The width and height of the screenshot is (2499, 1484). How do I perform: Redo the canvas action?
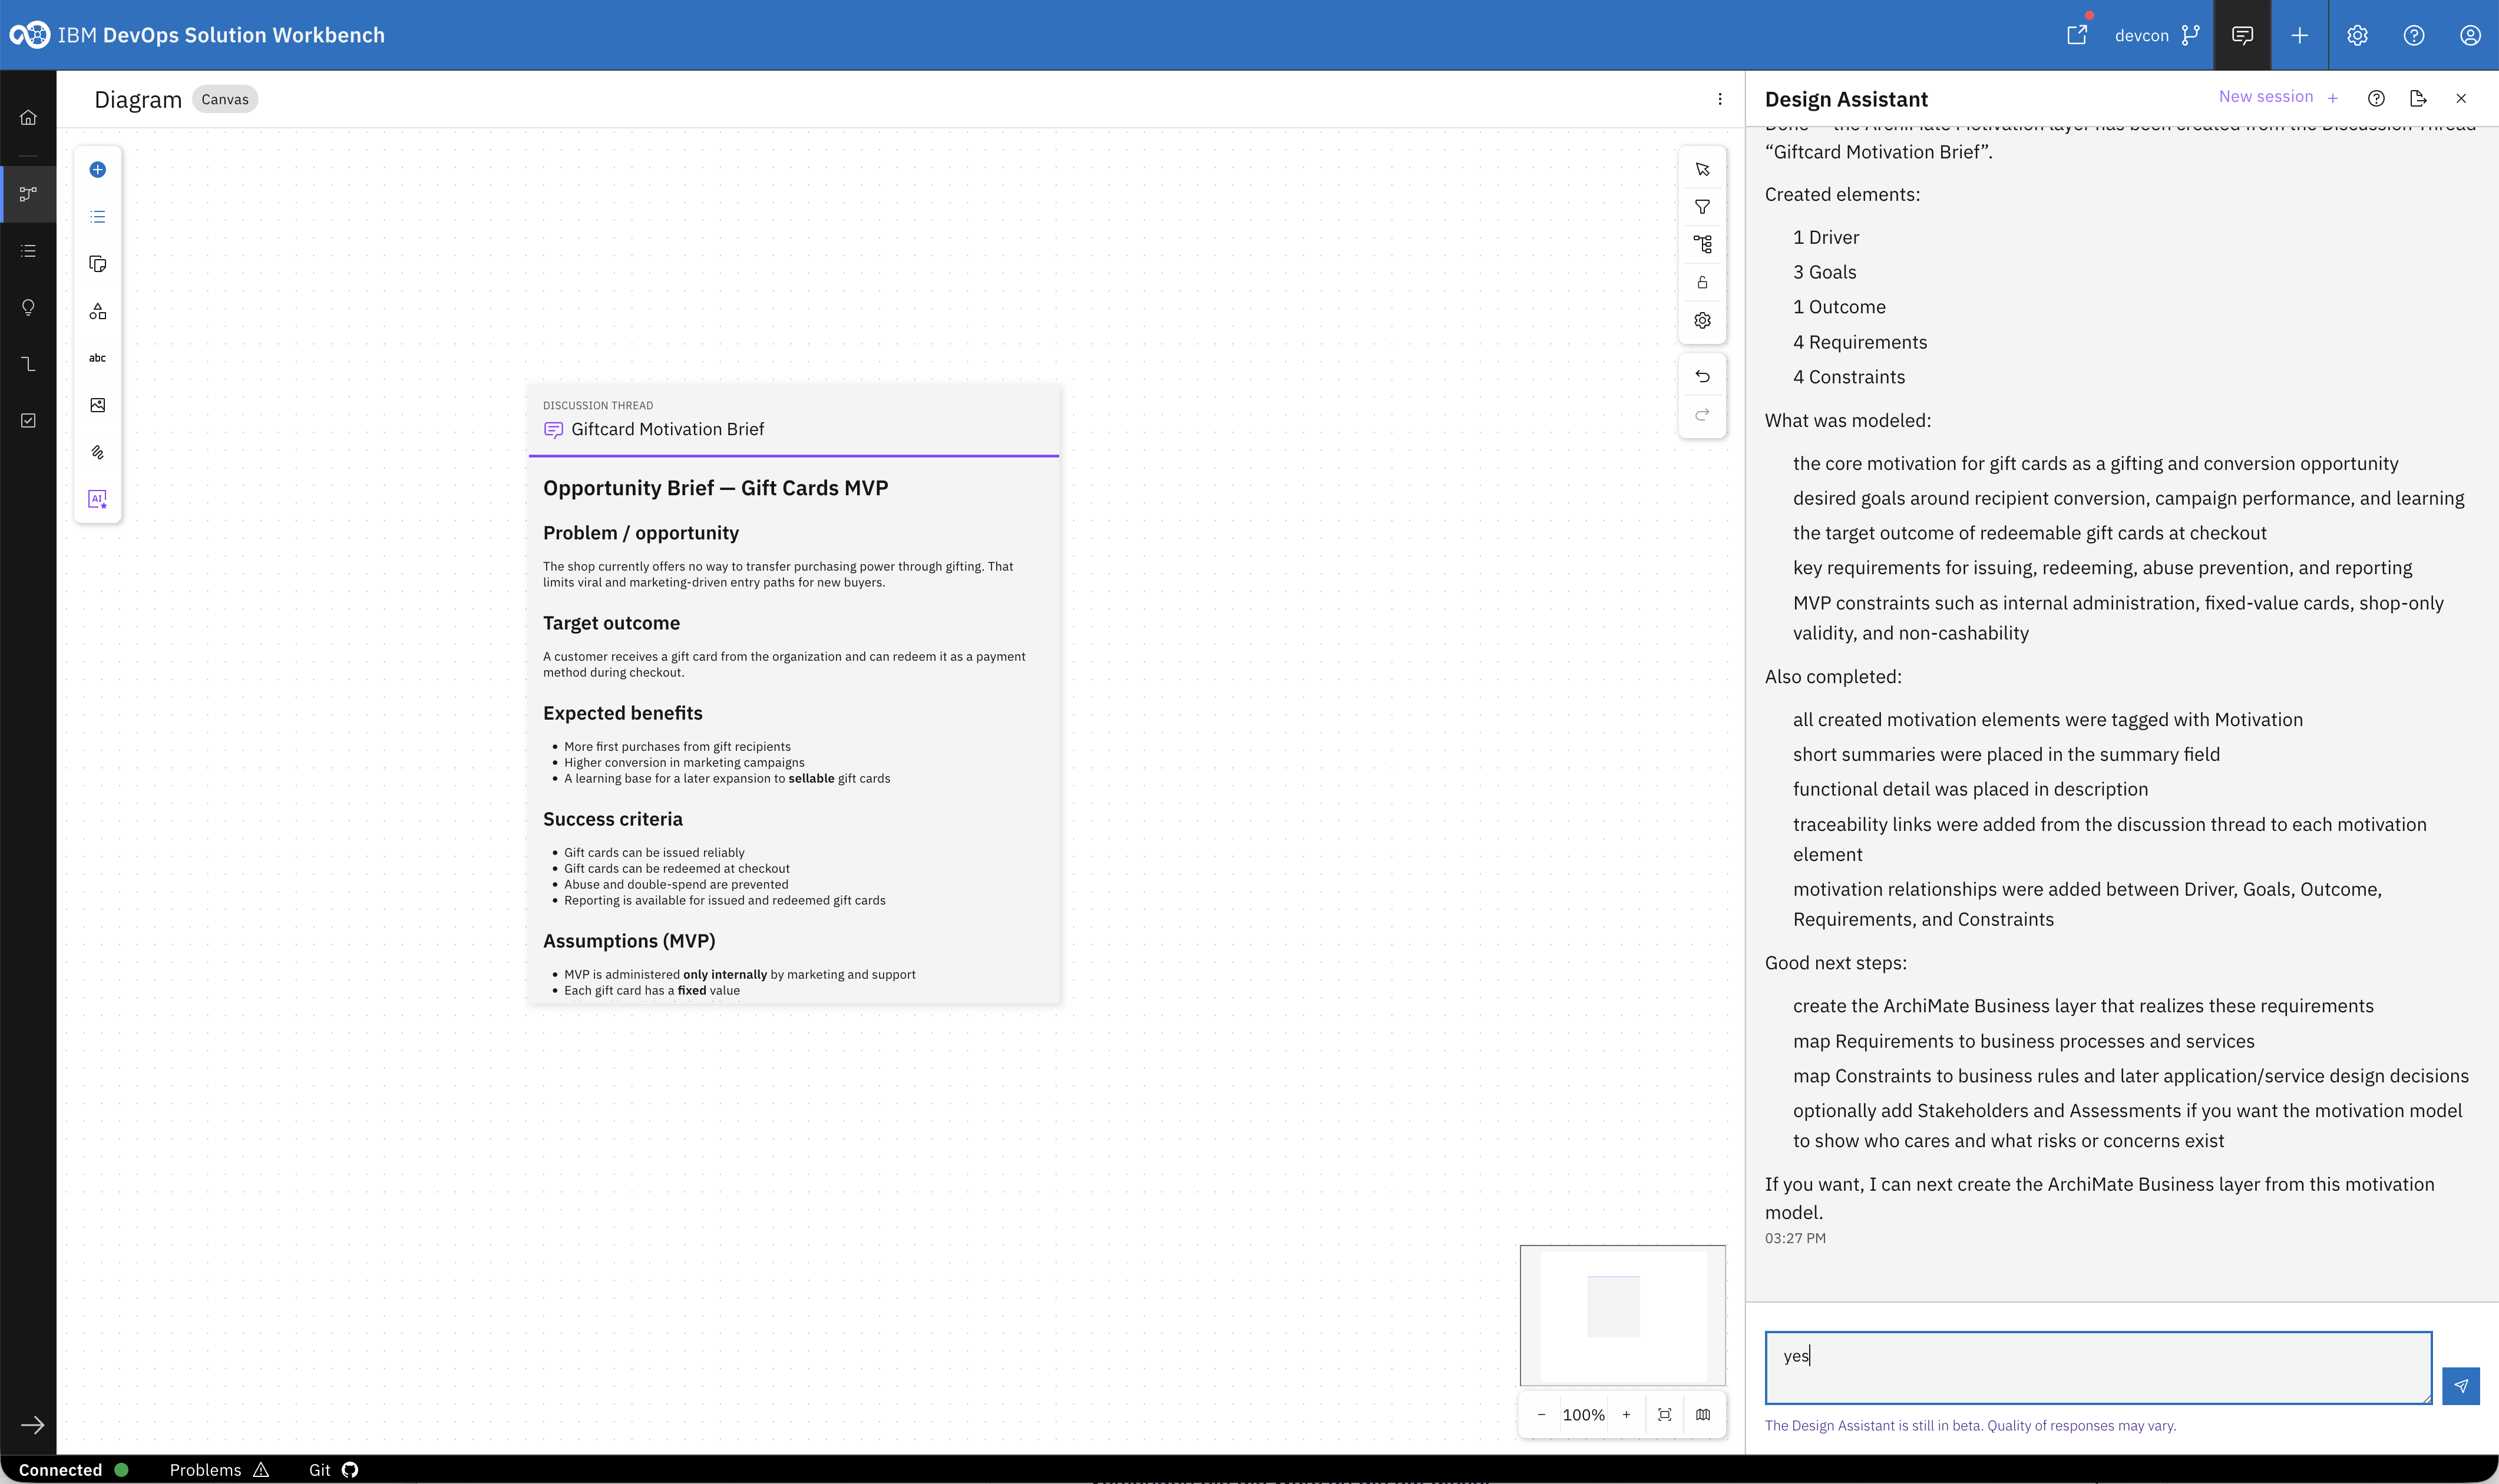[x=1702, y=415]
